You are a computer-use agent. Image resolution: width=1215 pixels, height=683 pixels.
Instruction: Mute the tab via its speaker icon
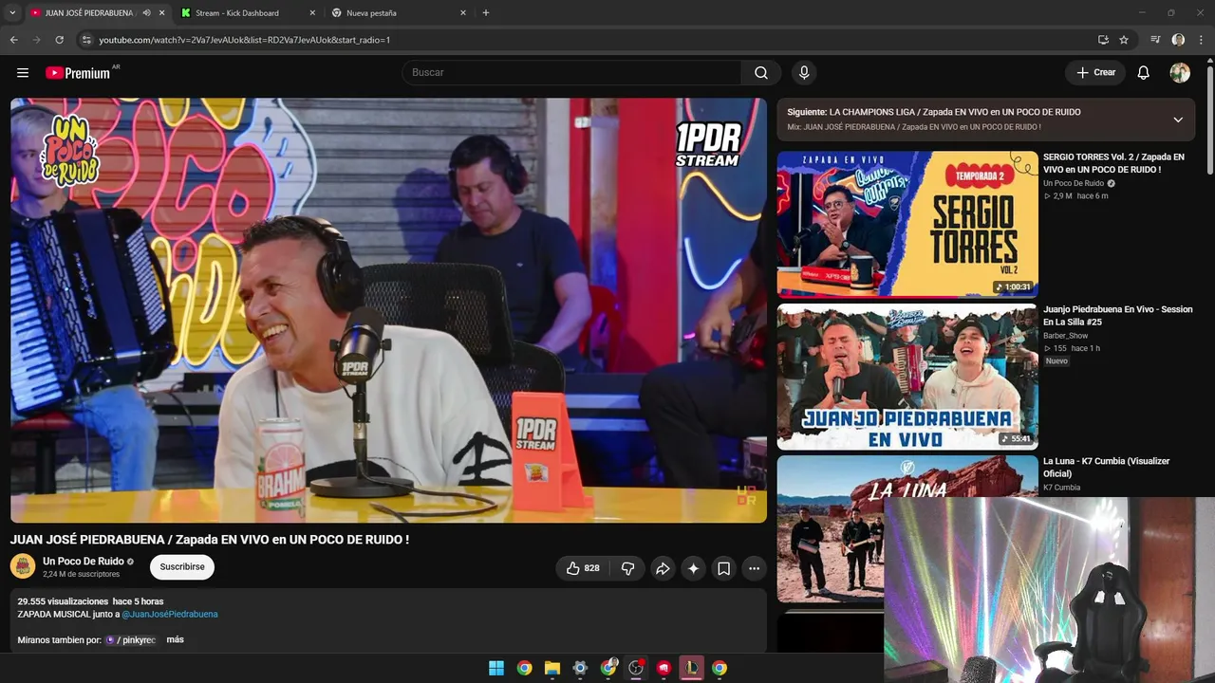(x=146, y=13)
